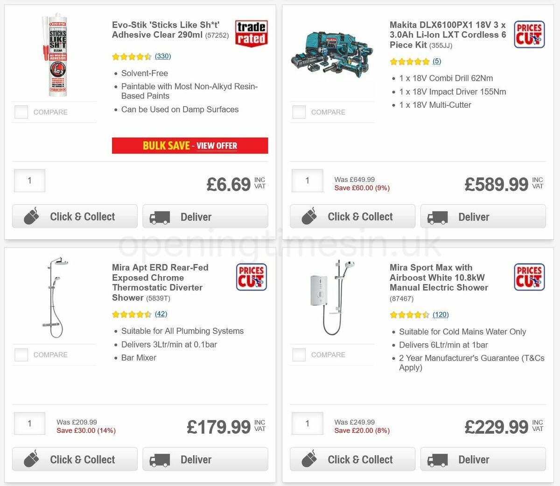Click the mouse icon on Makita Click & Collect
560x486 pixels.
pyautogui.click(x=309, y=215)
